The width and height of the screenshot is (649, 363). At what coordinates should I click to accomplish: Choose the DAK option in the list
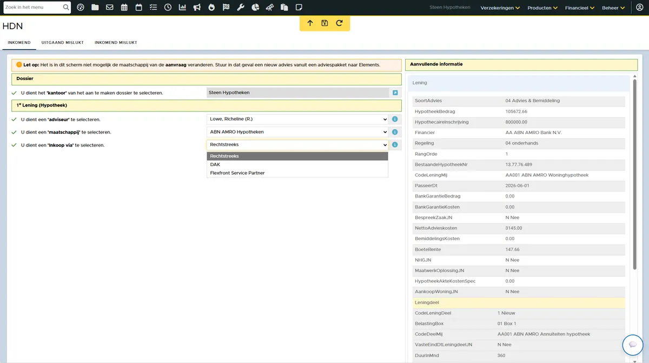click(297, 164)
